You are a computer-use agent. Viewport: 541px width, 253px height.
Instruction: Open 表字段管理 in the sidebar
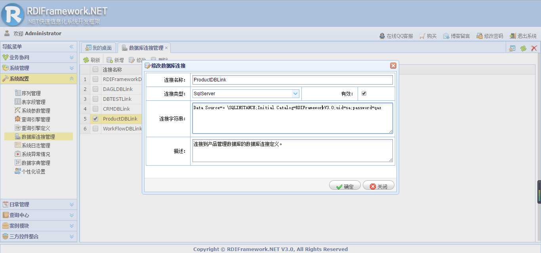pyautogui.click(x=30, y=102)
